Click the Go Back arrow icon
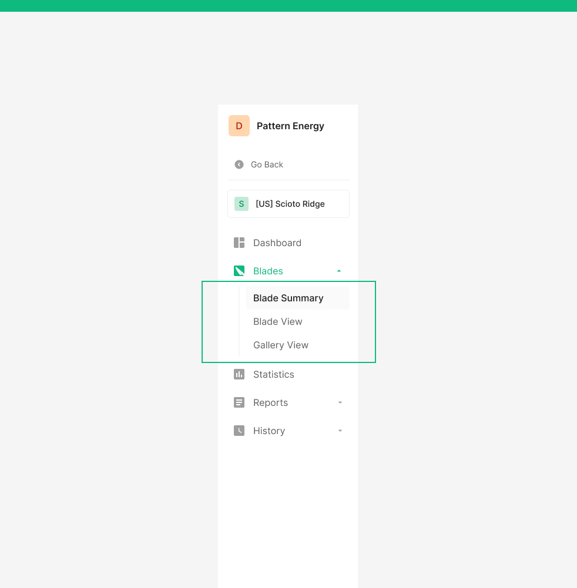 (239, 164)
